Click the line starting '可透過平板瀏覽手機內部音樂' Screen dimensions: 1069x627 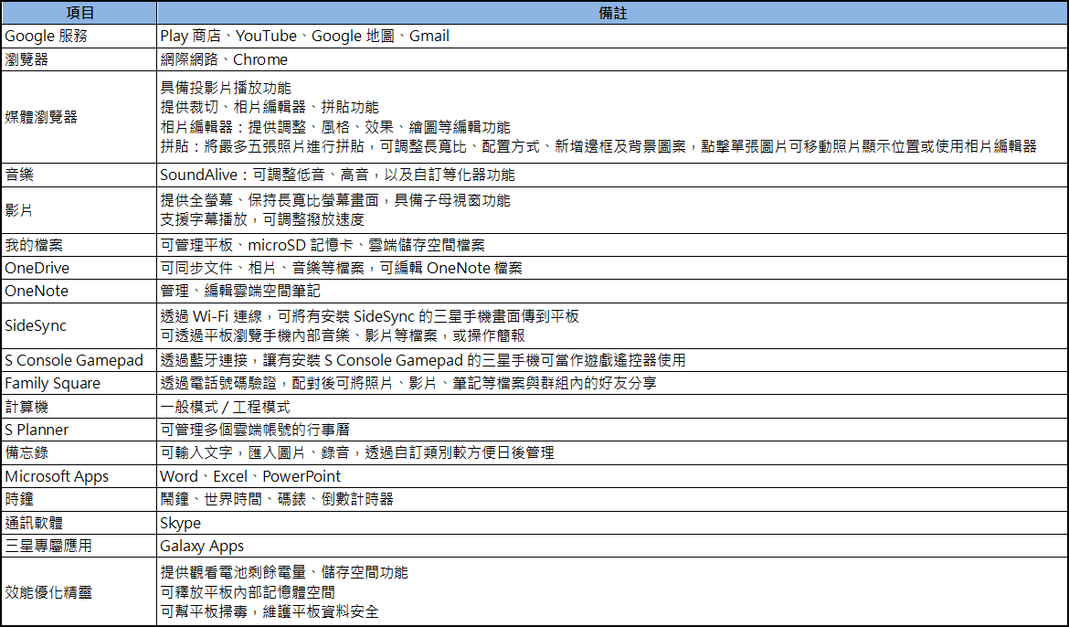click(343, 335)
